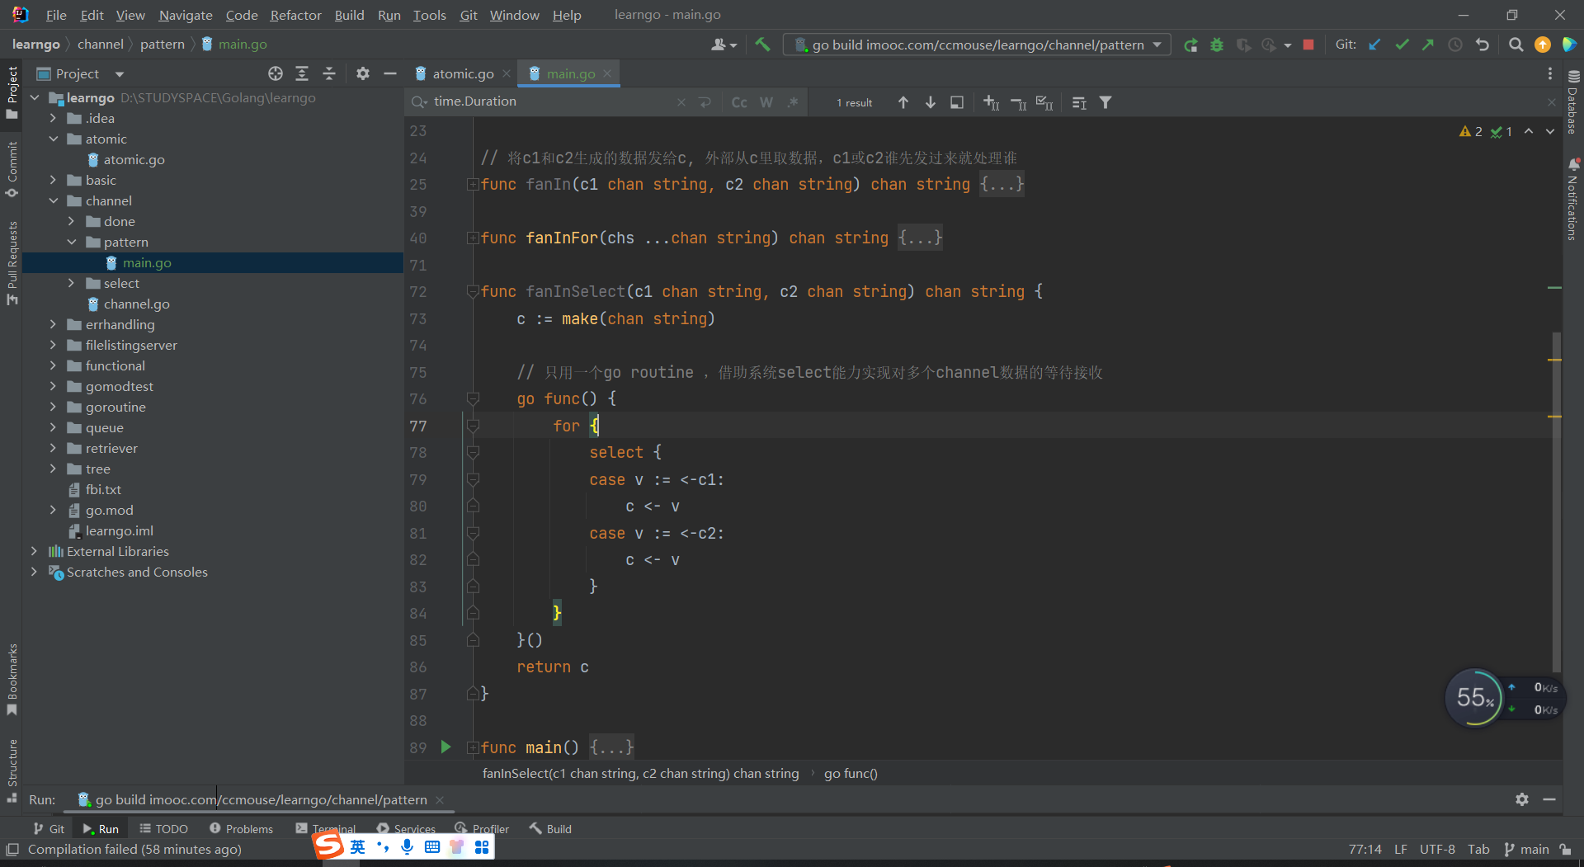The height and width of the screenshot is (867, 1584).
Task: Click the filter search results icon
Action: click(1105, 102)
